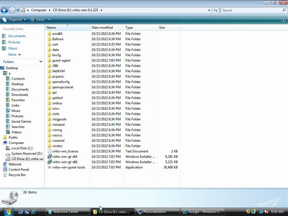Click the search magnifier icon
This screenshot has height=216, width=288.
pyautogui.click(x=284, y=10)
